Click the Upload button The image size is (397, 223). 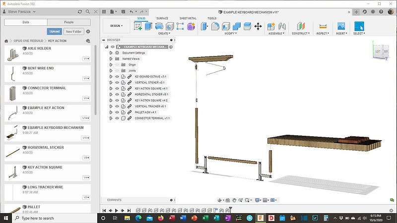coord(54,32)
